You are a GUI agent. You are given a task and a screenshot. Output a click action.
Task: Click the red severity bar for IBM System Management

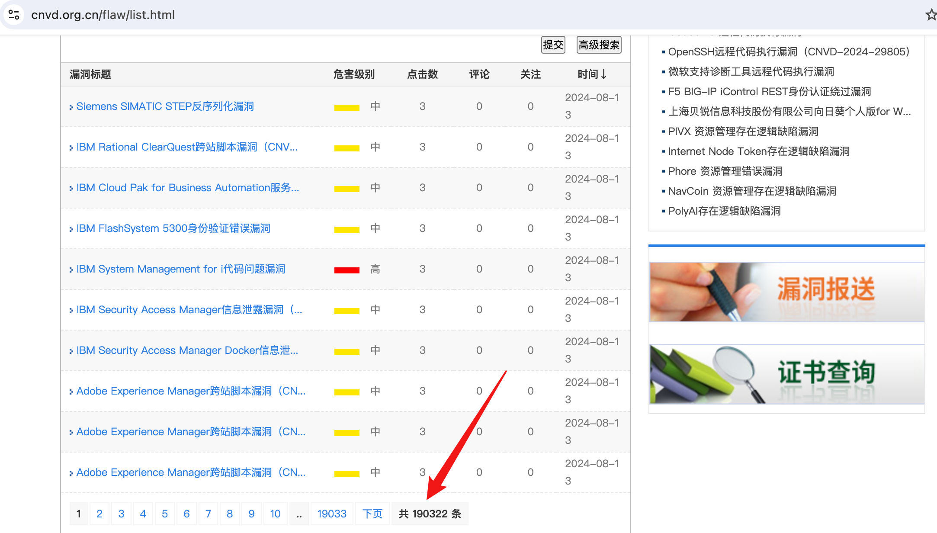click(x=347, y=270)
